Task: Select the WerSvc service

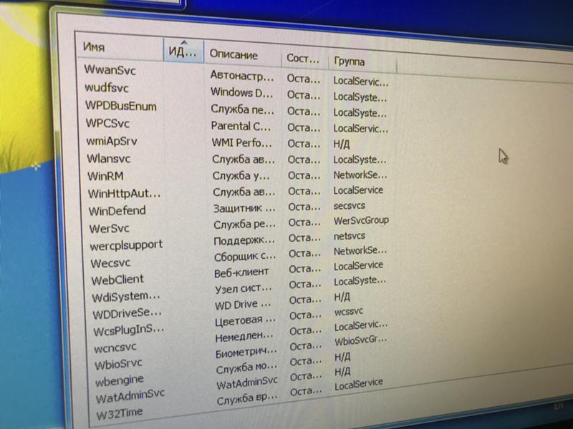Action: click(x=110, y=228)
